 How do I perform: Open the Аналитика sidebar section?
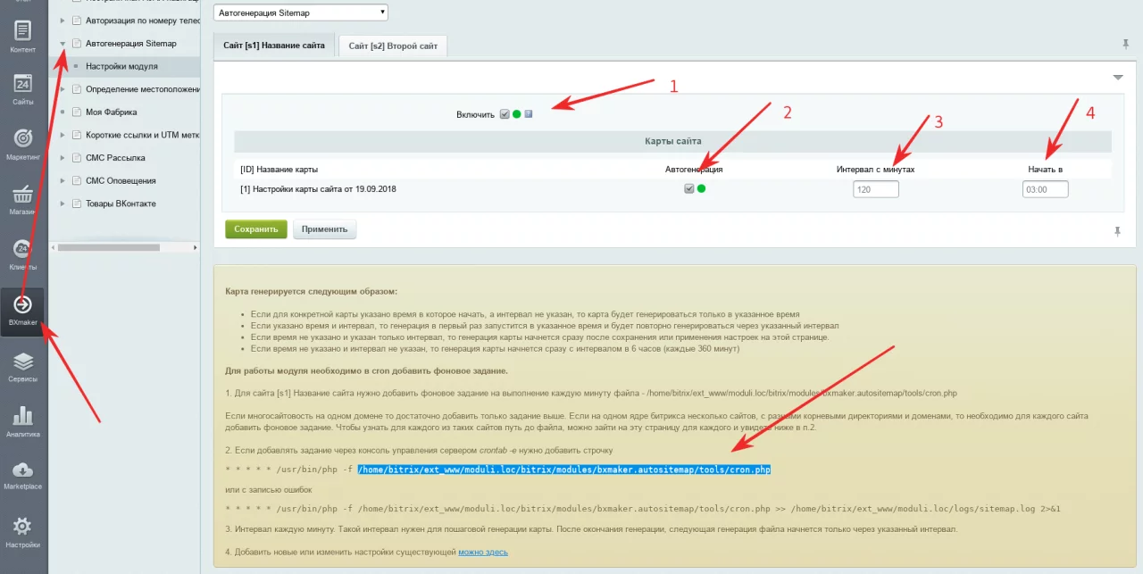click(x=23, y=420)
